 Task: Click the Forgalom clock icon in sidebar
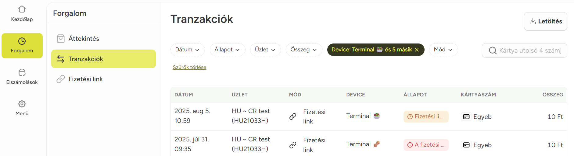[22, 41]
